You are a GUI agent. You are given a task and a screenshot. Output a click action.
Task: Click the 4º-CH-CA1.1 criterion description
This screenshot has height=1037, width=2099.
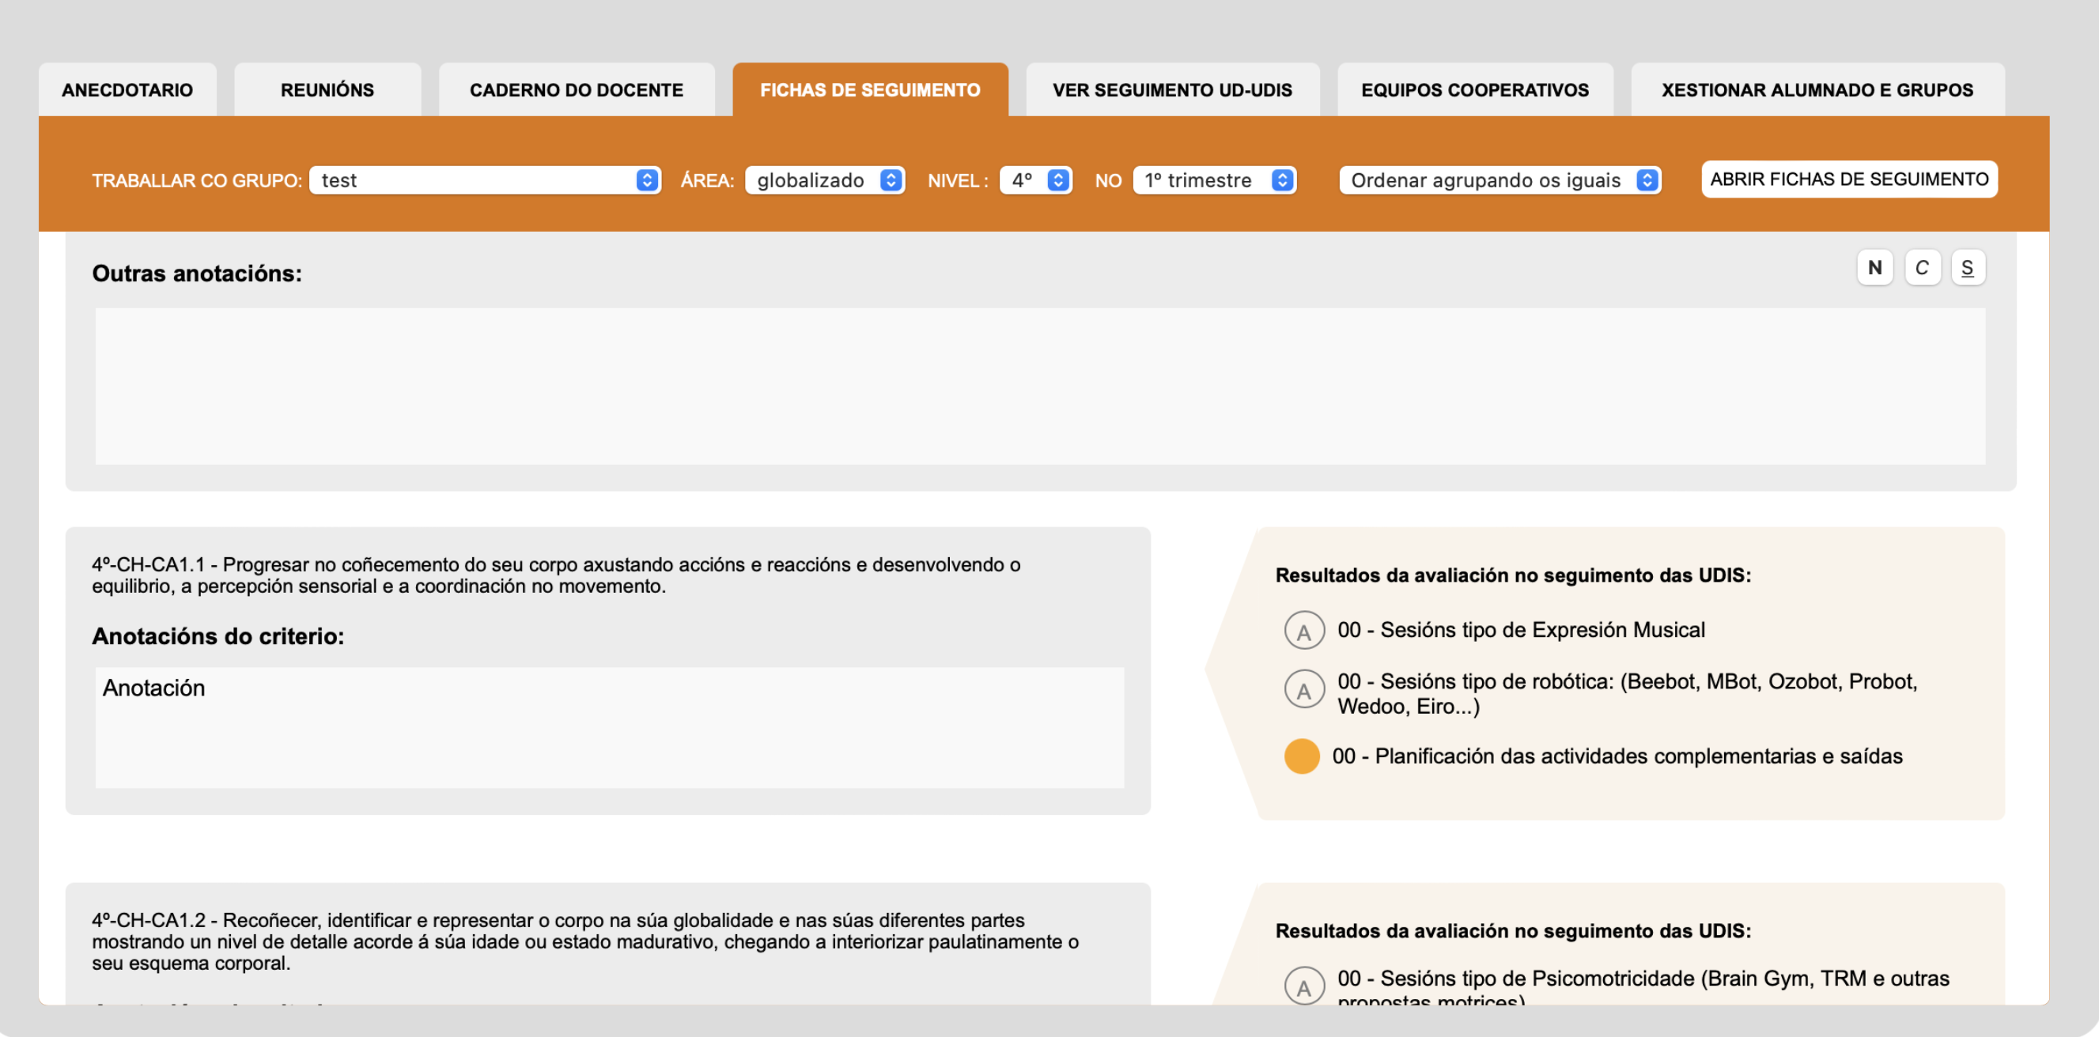[x=556, y=575]
